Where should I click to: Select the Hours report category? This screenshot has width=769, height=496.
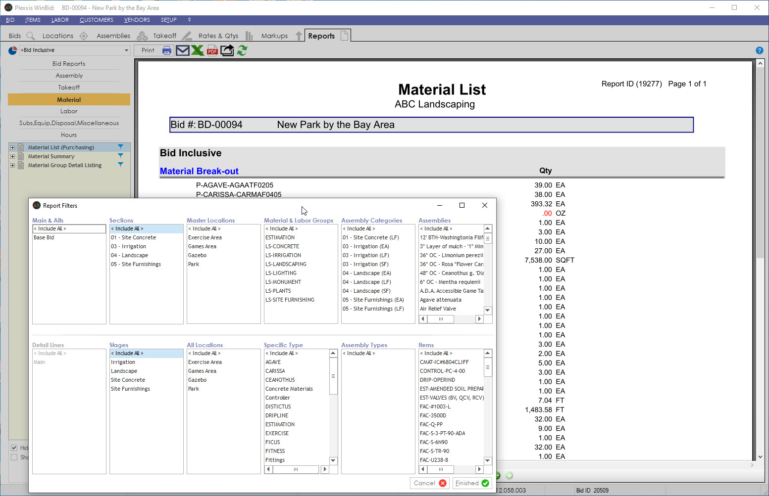[69, 135]
